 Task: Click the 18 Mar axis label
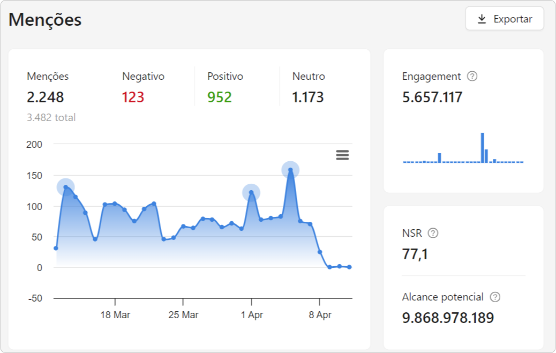click(115, 315)
